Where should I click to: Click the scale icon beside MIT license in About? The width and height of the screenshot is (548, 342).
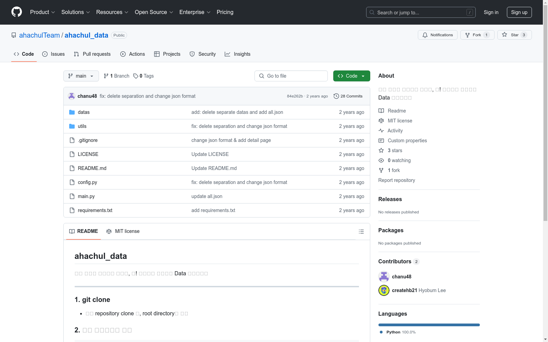coord(381,121)
